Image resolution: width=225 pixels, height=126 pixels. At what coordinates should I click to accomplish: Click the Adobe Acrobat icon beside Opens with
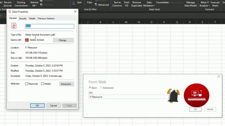pyautogui.click(x=27, y=40)
